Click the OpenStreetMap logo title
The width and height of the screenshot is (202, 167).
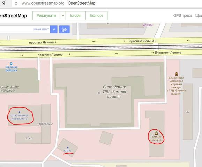pos(14,16)
